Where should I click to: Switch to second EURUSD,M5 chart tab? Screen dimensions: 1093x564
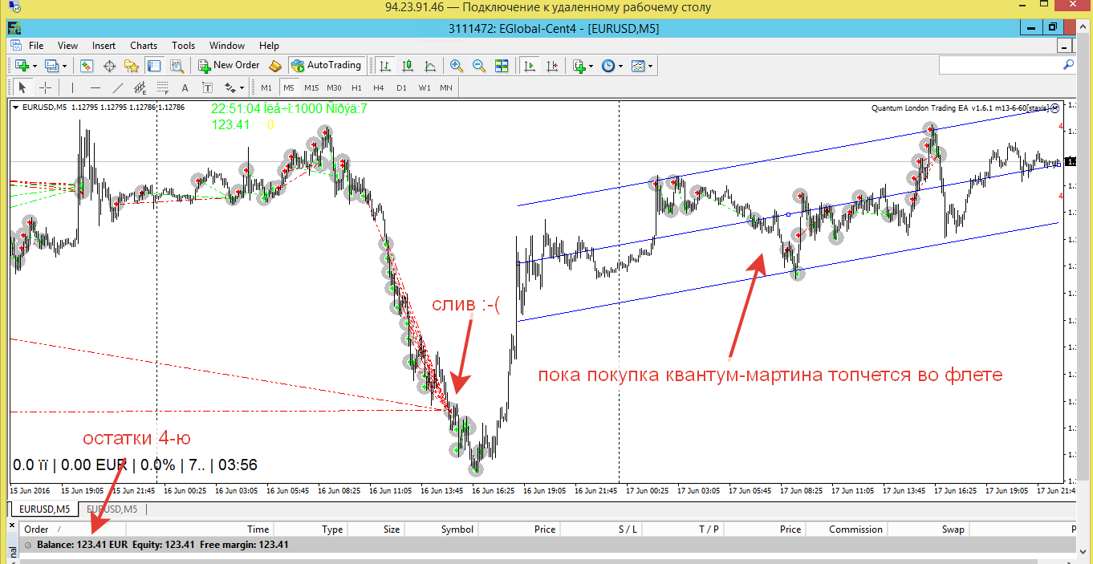coord(112,509)
